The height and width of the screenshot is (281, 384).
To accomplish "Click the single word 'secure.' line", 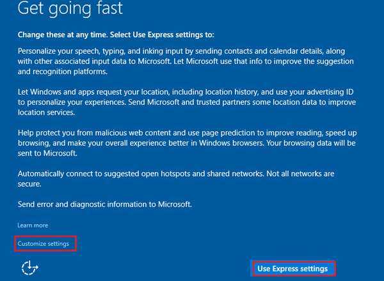I will tap(31, 183).
